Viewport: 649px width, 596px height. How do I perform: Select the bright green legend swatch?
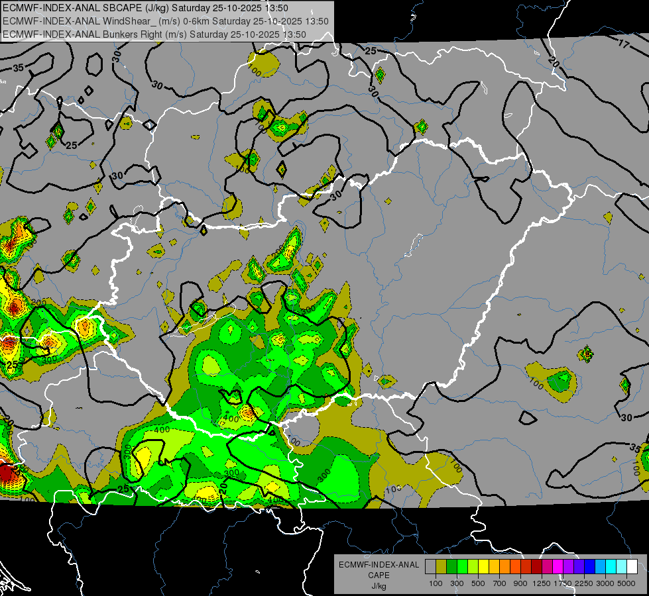coord(462,567)
